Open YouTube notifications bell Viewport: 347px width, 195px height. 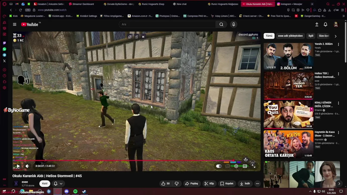point(326,24)
